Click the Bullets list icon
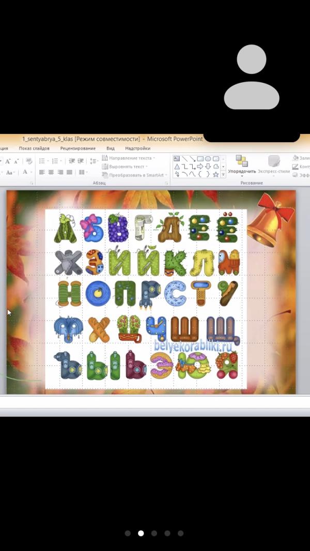 tap(41, 161)
